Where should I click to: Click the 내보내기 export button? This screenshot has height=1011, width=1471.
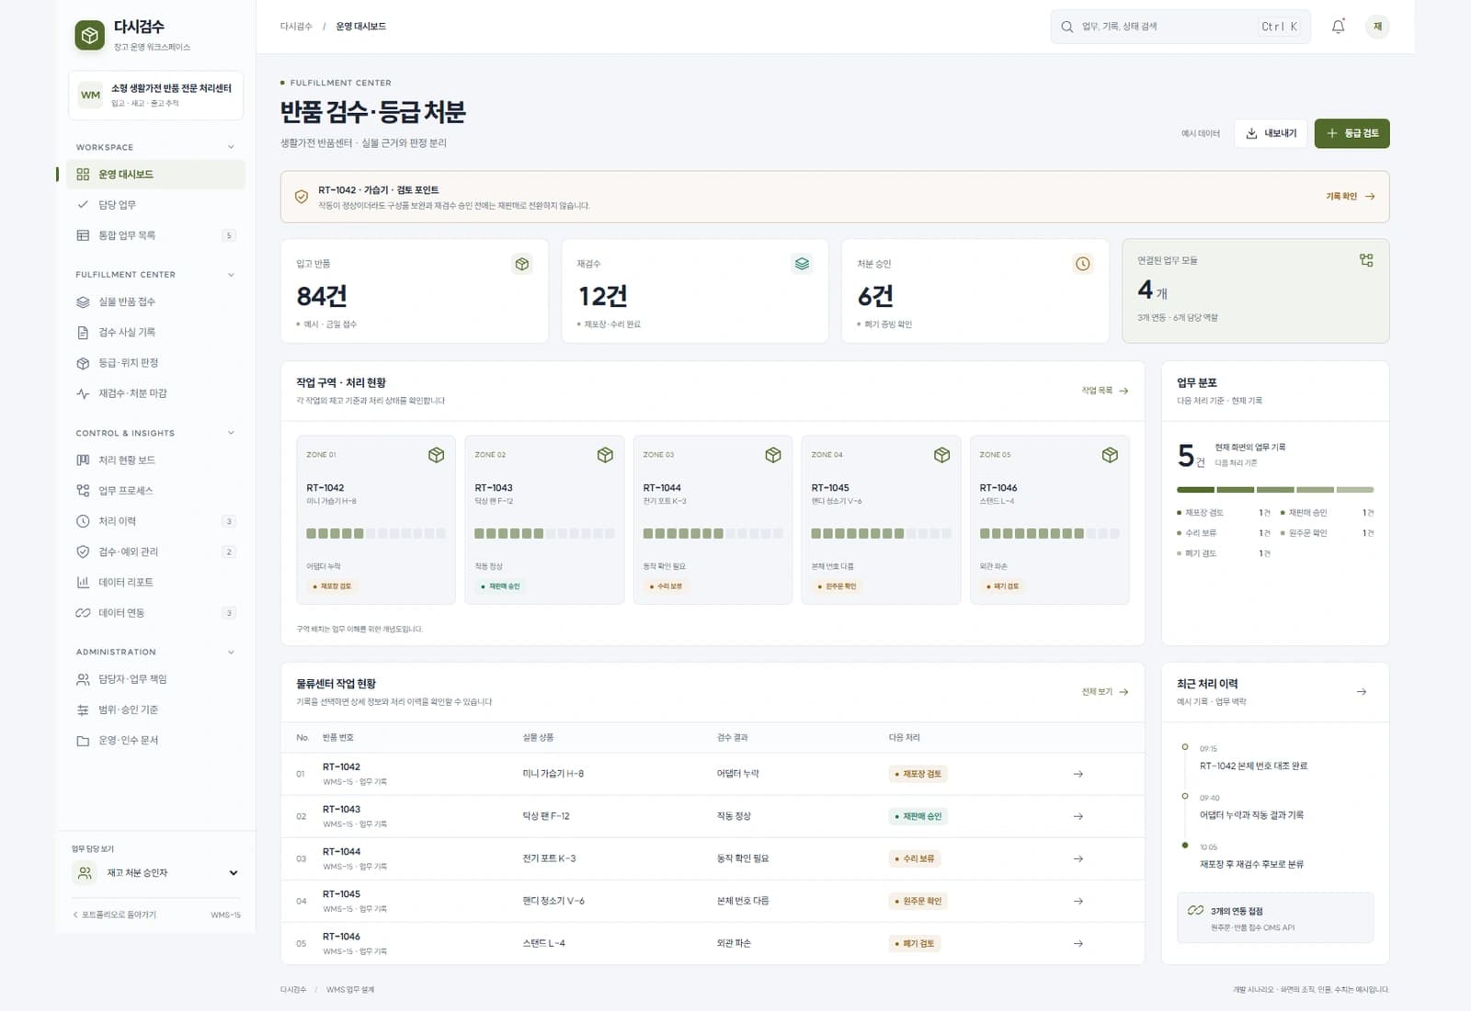[1271, 133]
